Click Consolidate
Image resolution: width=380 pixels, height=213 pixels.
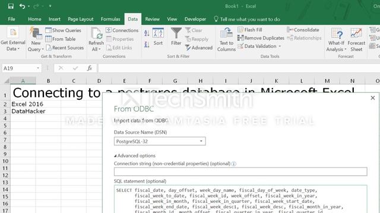(x=303, y=30)
